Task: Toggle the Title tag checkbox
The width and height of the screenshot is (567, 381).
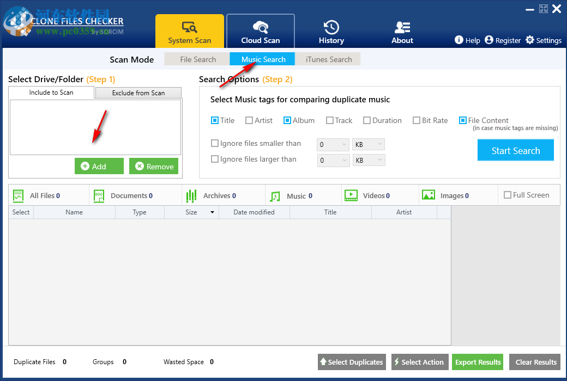Action: 215,120
